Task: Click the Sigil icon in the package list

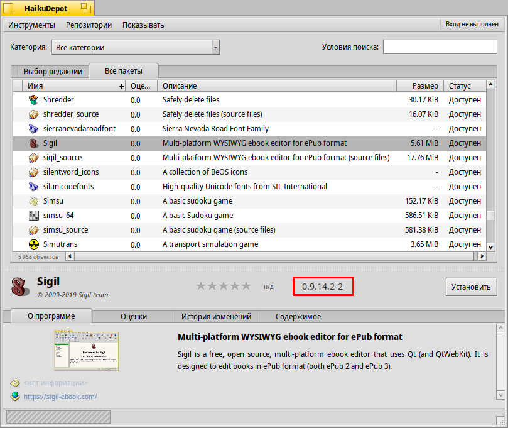Action: coord(33,143)
